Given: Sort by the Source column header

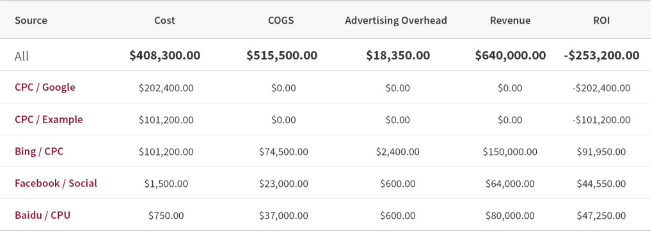Looking at the screenshot, I should [x=31, y=20].
